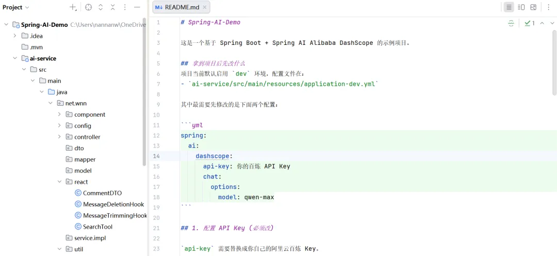Screen dimensions: 557x256
Task: Open the MessageTrimmingHook class
Action: [115, 215]
